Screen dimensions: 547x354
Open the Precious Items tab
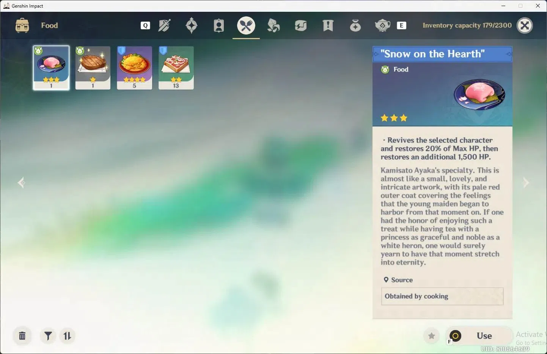[x=355, y=25]
